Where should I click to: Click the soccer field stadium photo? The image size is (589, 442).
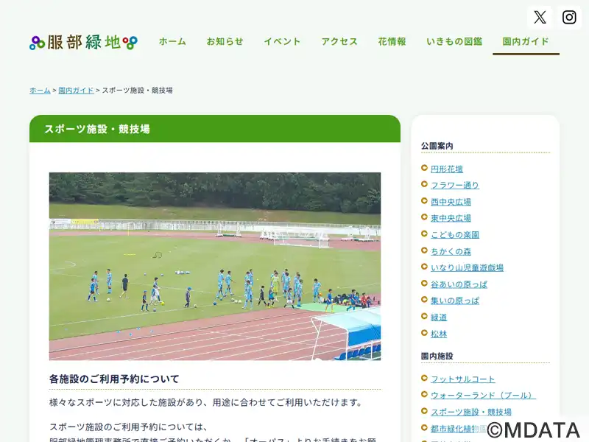215,267
